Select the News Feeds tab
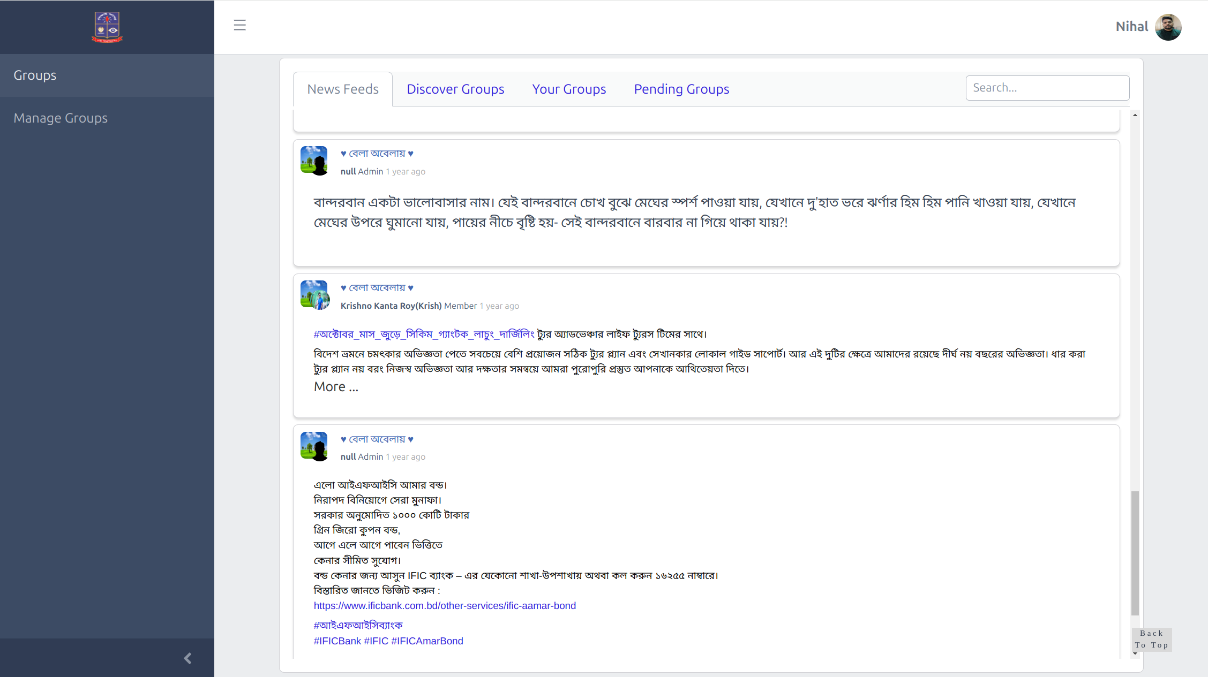The height and width of the screenshot is (677, 1208). click(343, 89)
